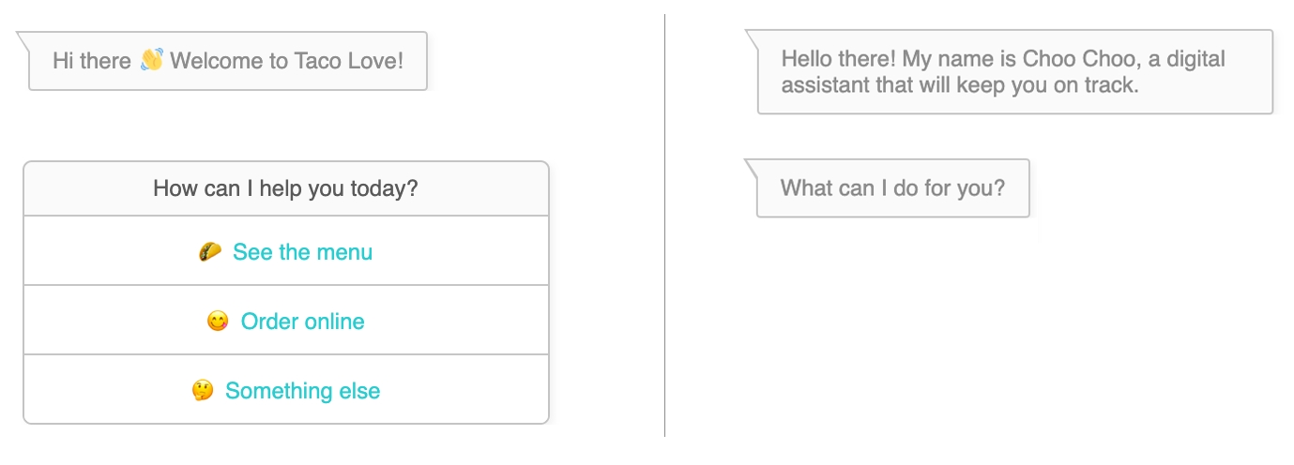Click the yummy face emoji beside Order online

218,322
